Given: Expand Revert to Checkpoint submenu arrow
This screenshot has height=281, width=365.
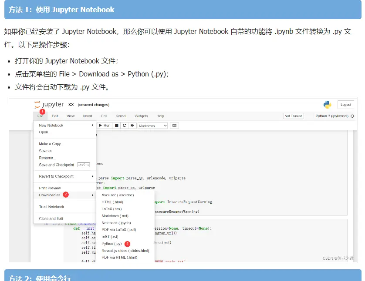Looking at the screenshot, I should tap(92, 176).
